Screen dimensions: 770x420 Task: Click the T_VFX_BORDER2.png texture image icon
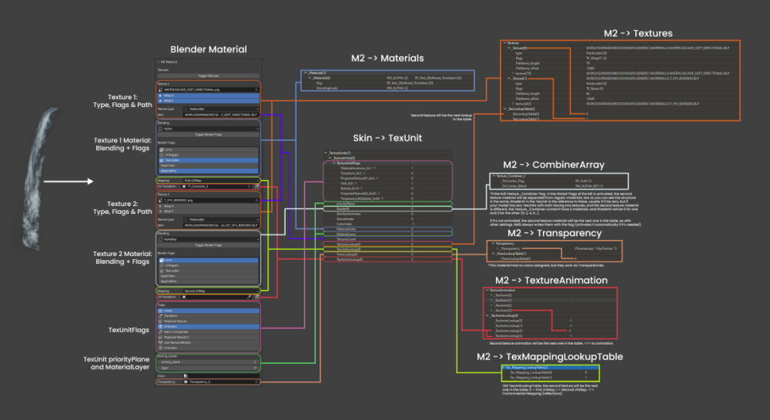161,200
